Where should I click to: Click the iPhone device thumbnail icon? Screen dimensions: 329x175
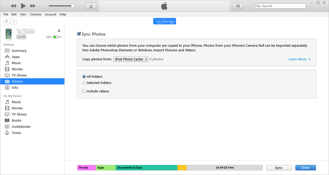pyautogui.click(x=9, y=34)
